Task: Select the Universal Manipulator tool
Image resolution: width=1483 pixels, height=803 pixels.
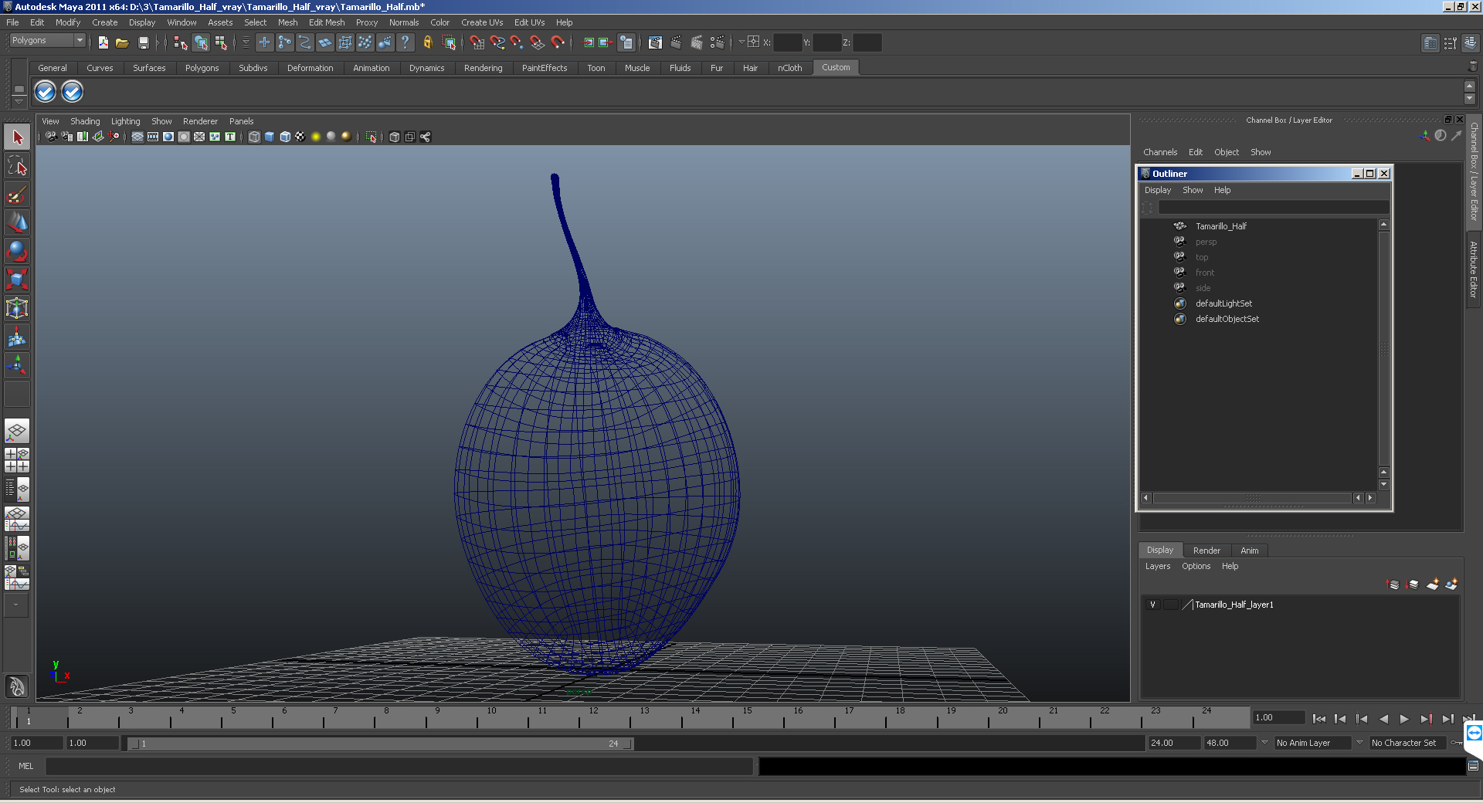Action: [x=17, y=308]
